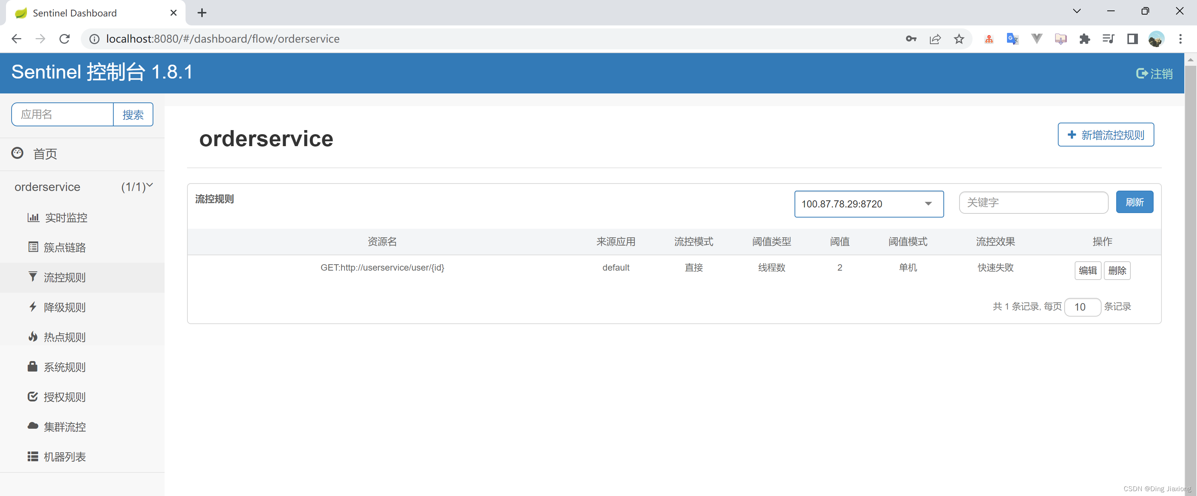Click the hotspot rules flame icon
This screenshot has width=1197, height=496.
(x=33, y=337)
